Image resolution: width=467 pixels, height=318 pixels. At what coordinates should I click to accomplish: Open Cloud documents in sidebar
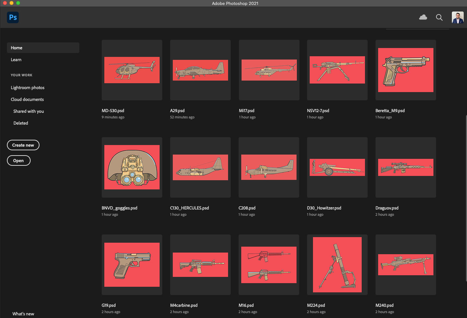pyautogui.click(x=27, y=99)
